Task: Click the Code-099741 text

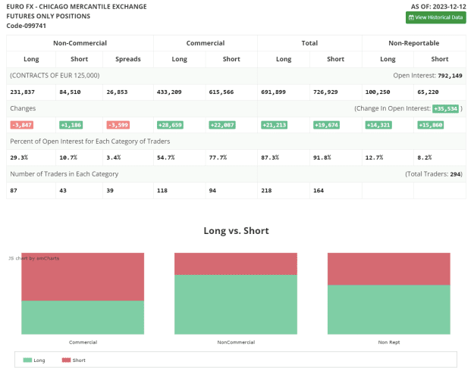Action: click(x=27, y=26)
